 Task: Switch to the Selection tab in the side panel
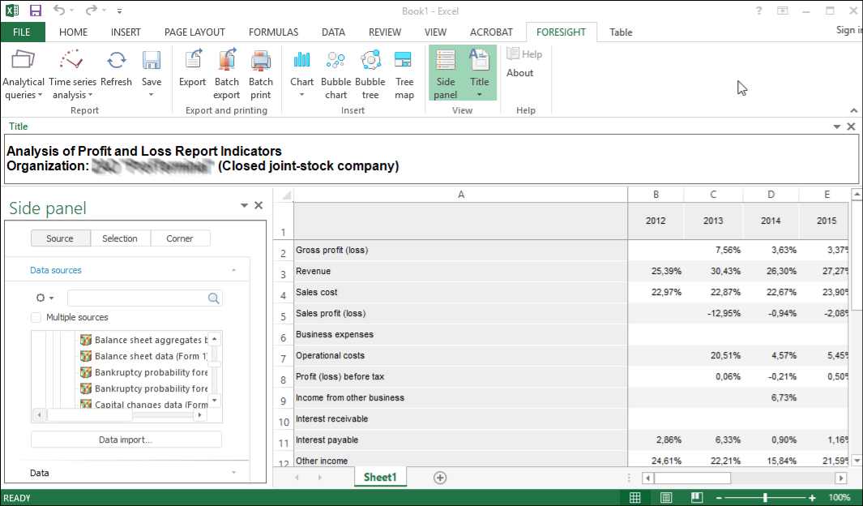point(120,238)
